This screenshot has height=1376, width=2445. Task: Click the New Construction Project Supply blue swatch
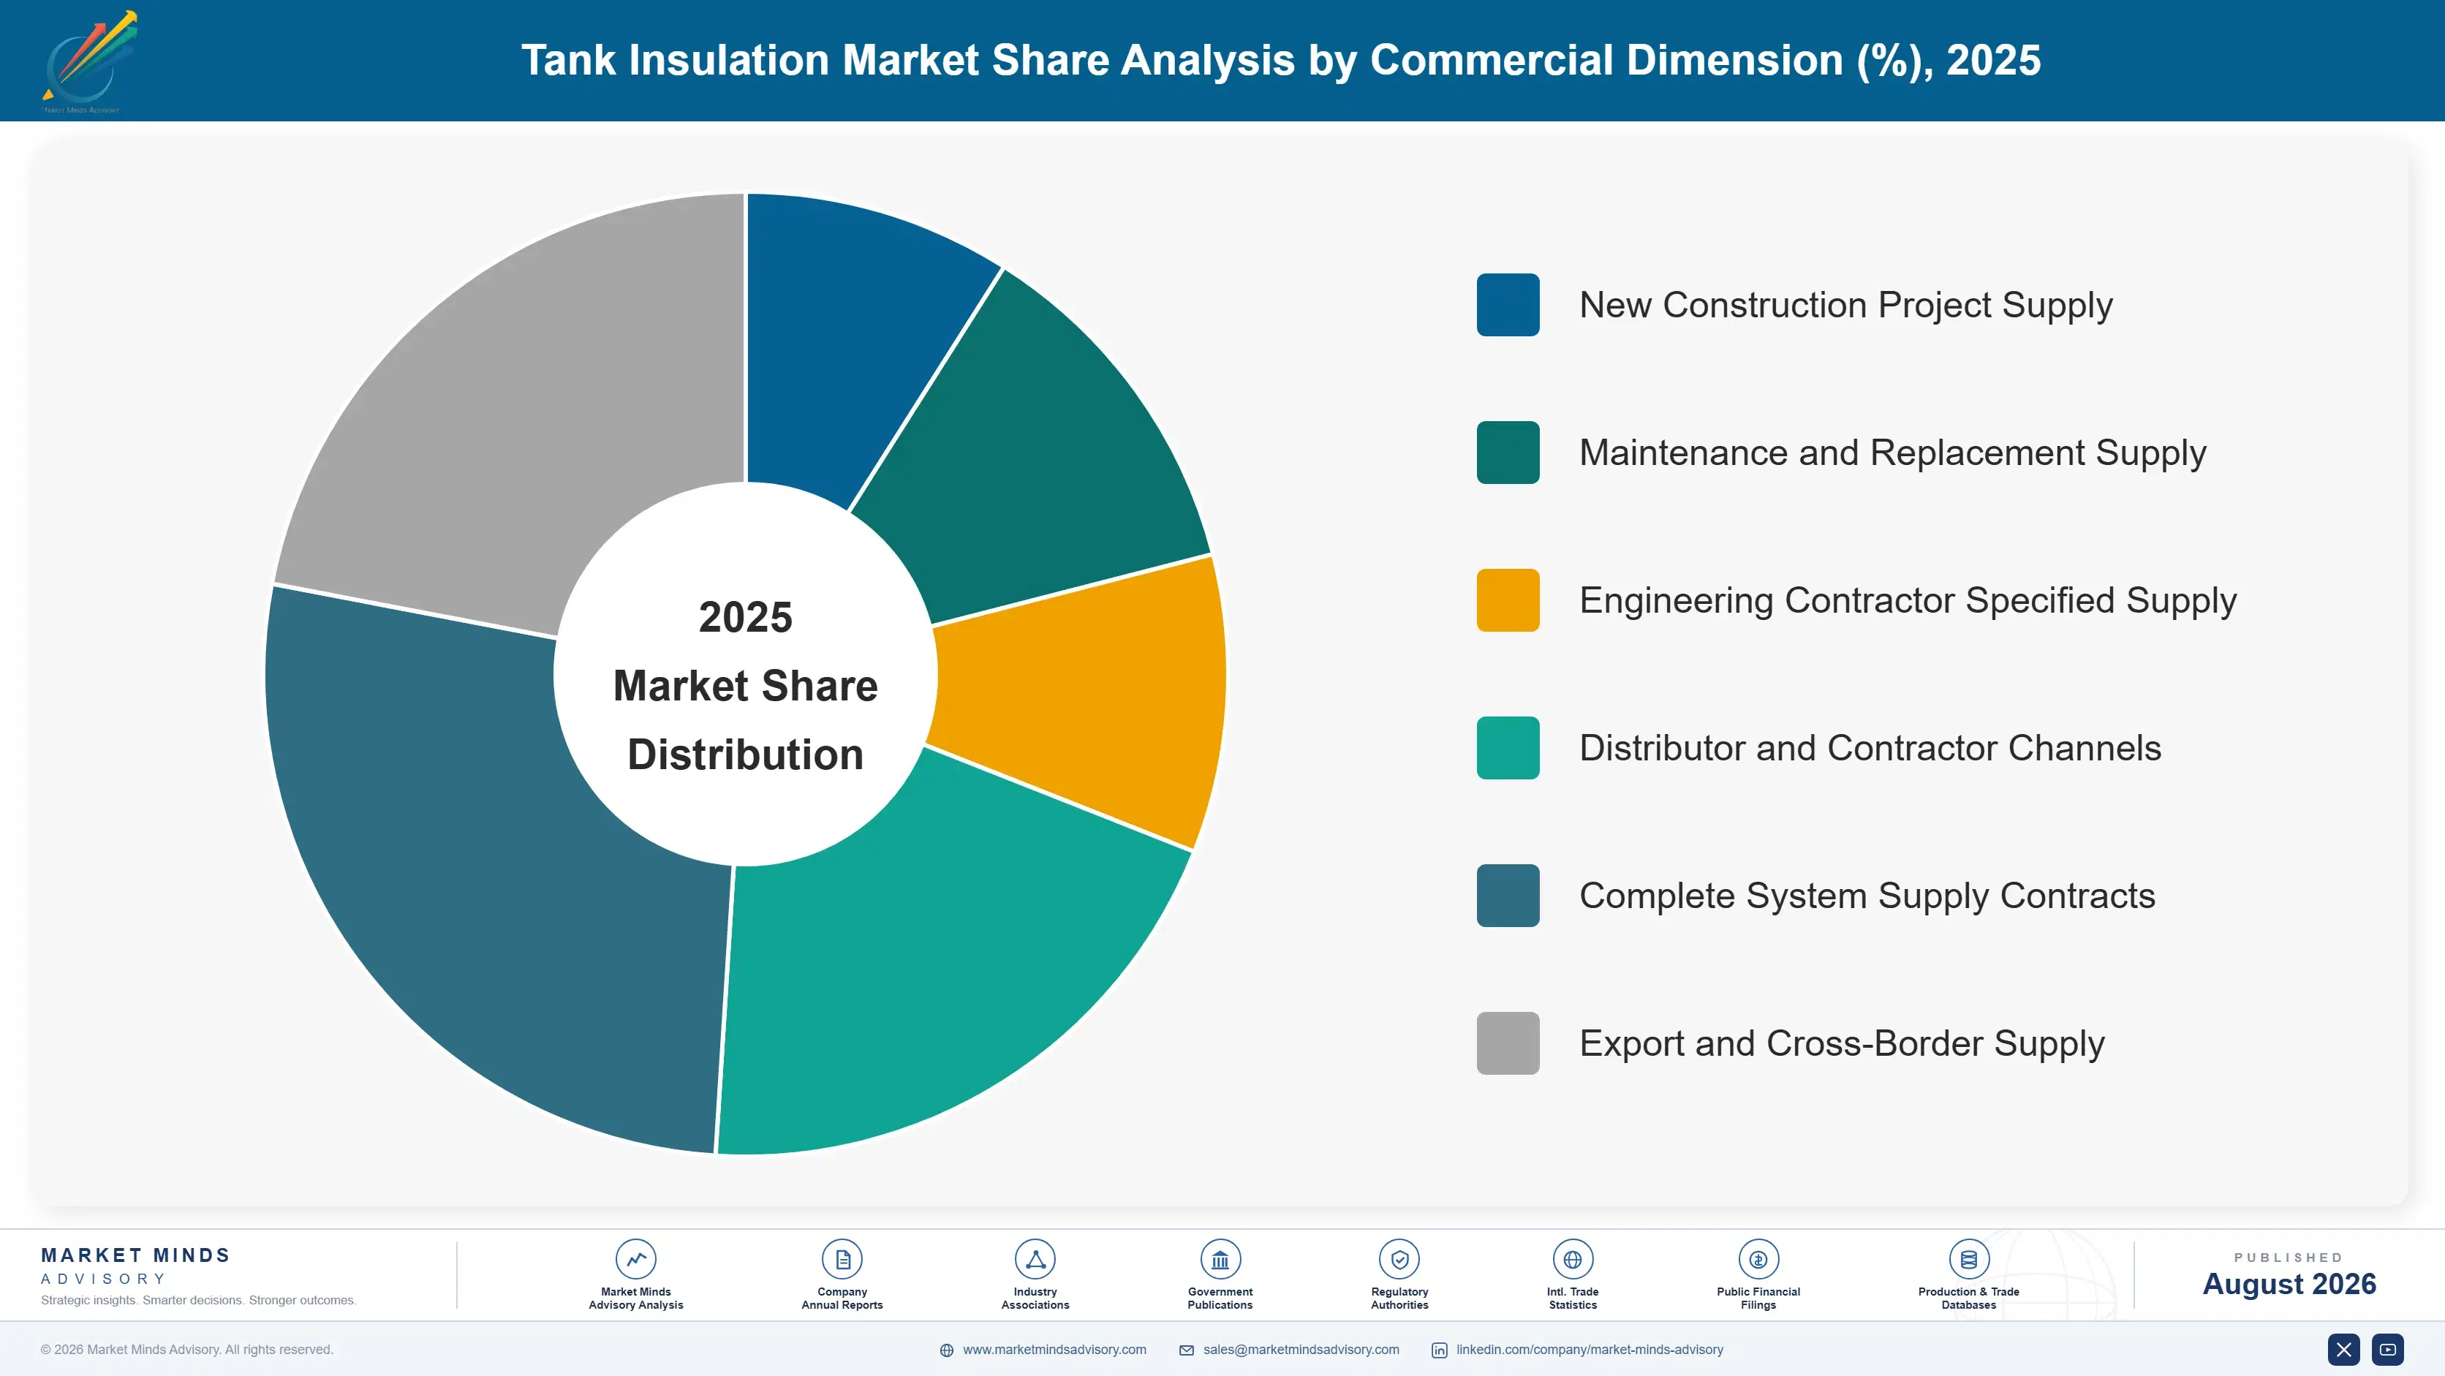click(x=1507, y=305)
